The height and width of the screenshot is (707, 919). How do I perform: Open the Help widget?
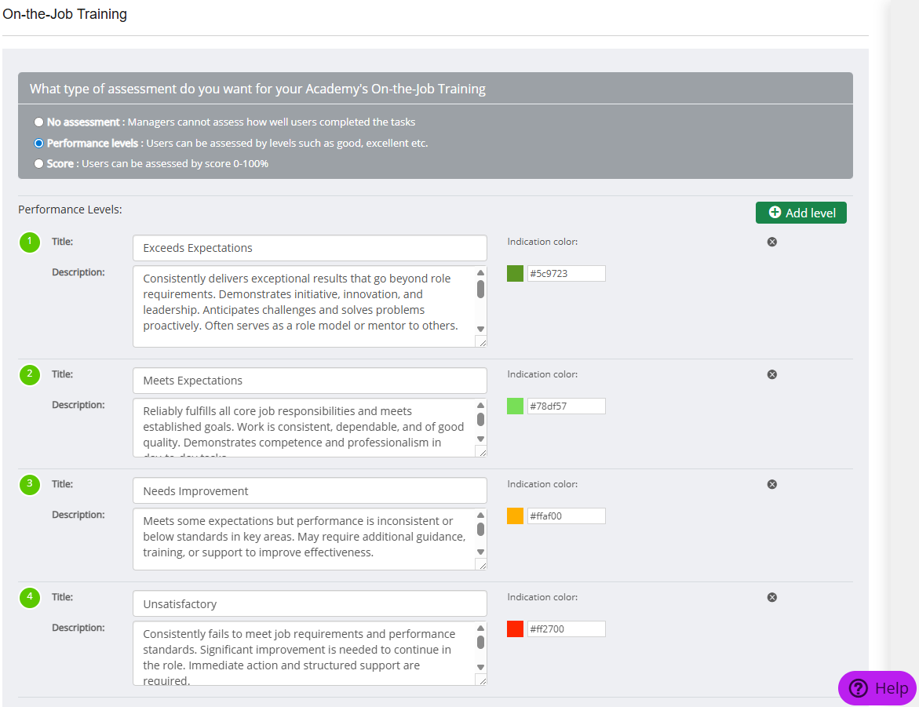877,688
